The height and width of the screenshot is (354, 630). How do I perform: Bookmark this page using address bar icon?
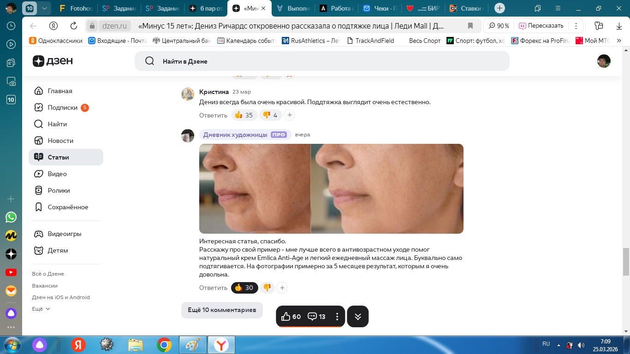(470, 26)
